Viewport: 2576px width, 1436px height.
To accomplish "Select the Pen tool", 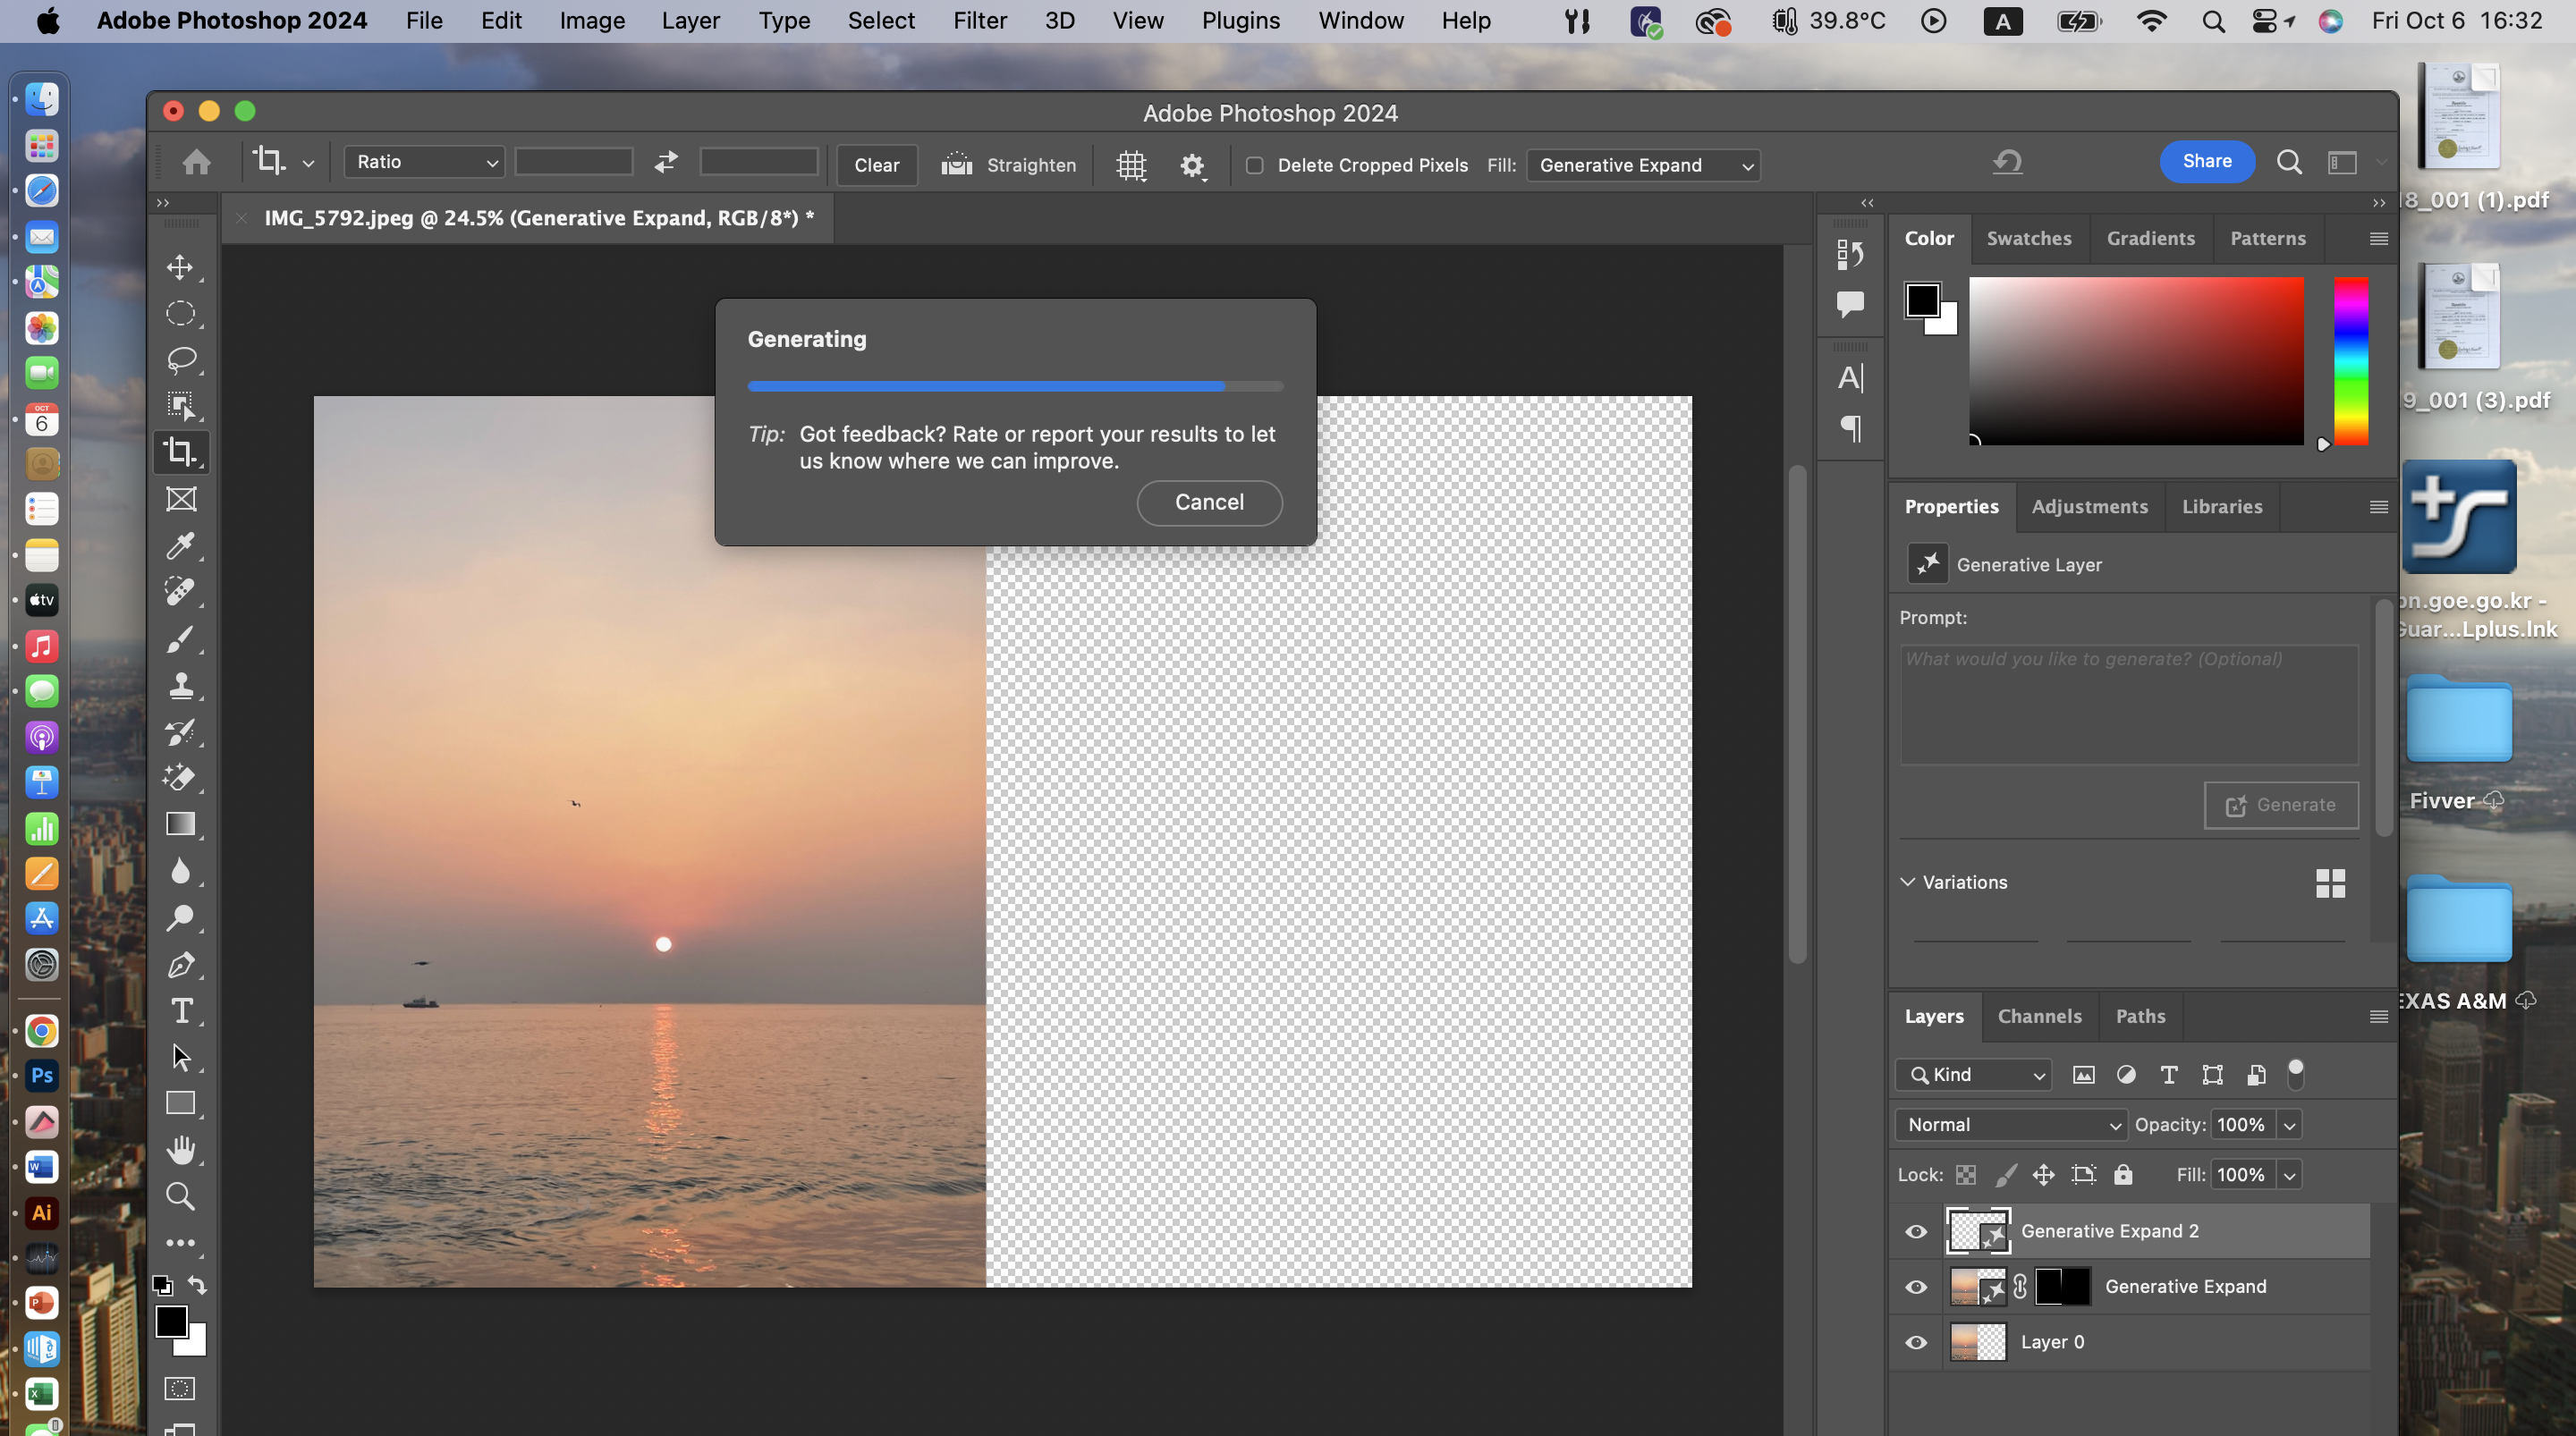I will tap(181, 965).
